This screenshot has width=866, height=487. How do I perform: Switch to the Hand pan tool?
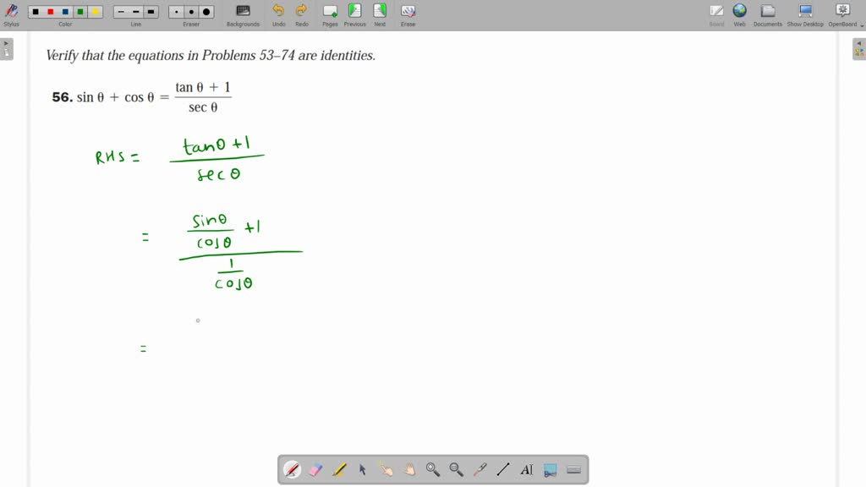pos(408,469)
